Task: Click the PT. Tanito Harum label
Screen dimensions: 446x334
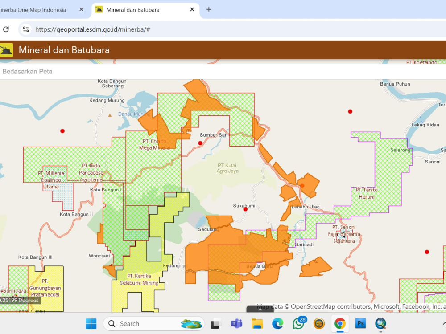Action: pyautogui.click(x=367, y=193)
